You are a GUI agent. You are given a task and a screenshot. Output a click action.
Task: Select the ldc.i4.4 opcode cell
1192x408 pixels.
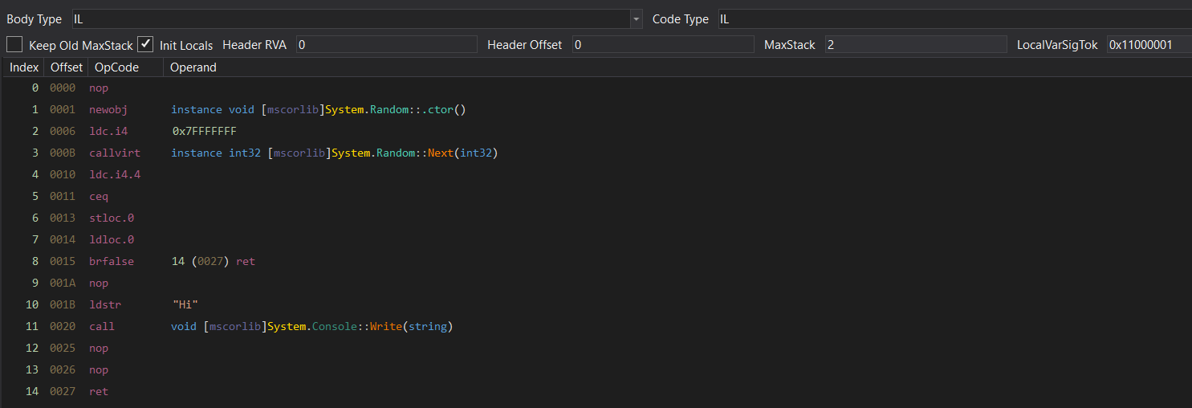pyautogui.click(x=115, y=174)
